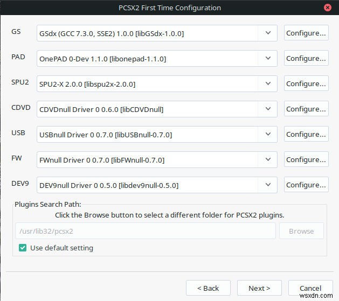339x301 pixels.
Task: Configure the CDVD plugin
Action: [306, 109]
